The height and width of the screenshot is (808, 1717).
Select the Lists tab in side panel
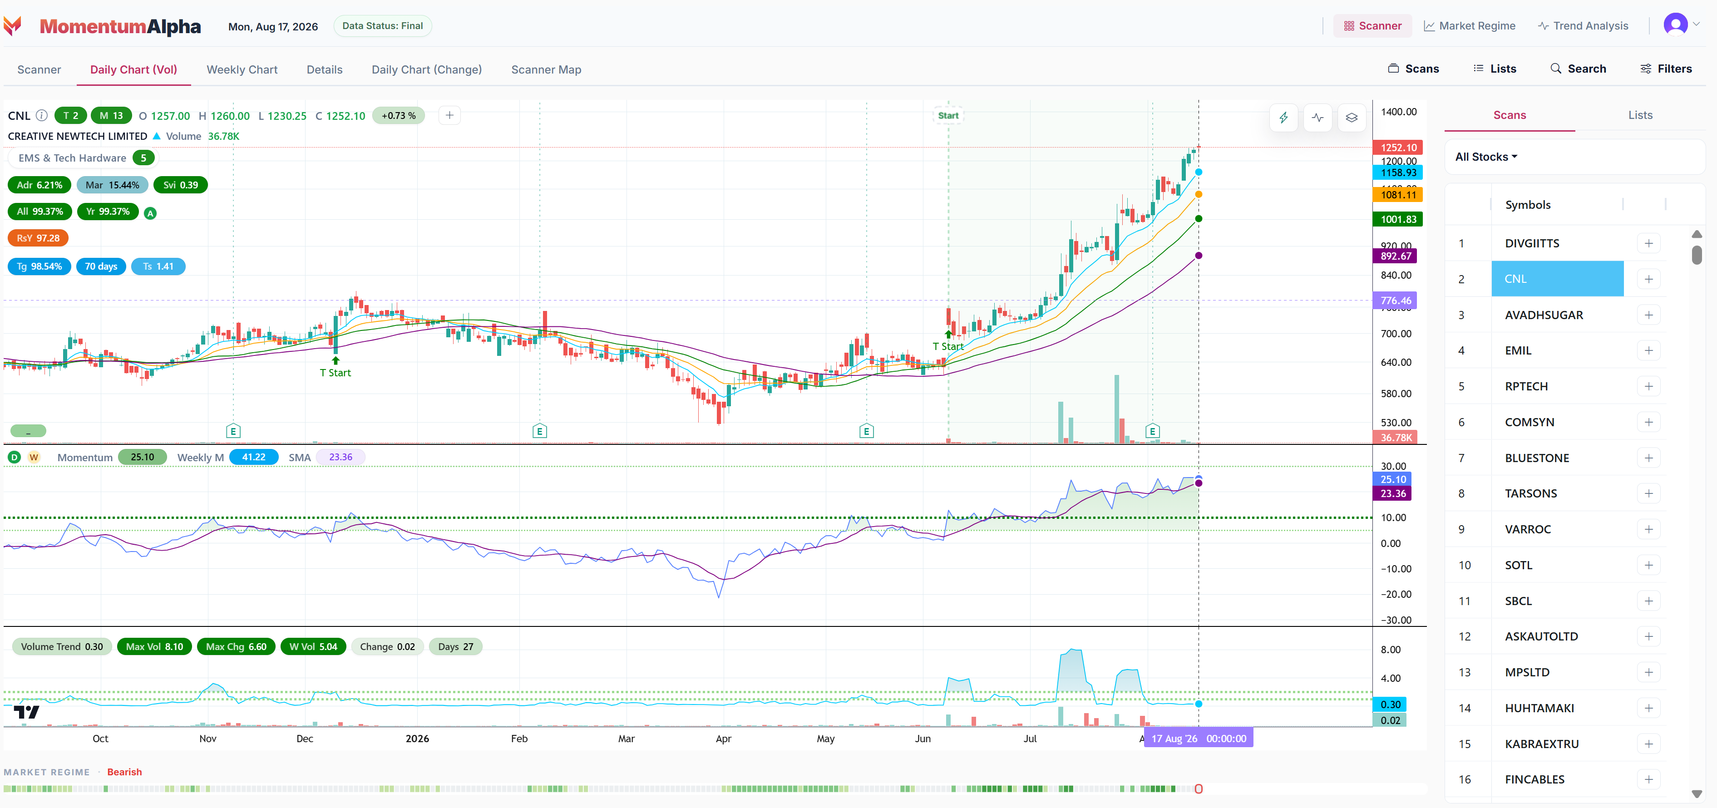point(1640,115)
